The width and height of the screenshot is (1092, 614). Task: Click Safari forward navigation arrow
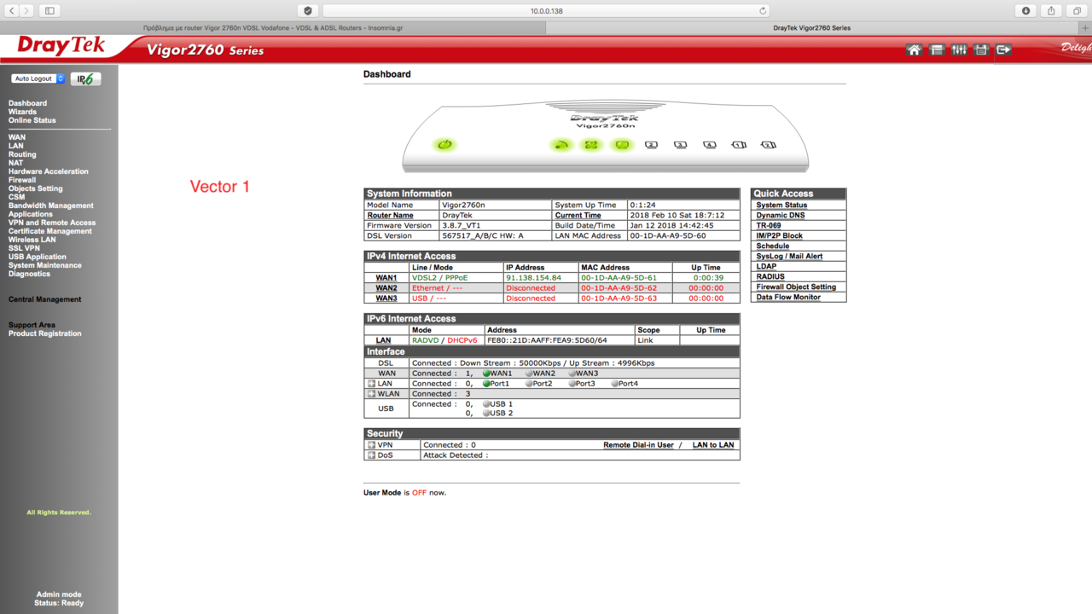(x=26, y=10)
